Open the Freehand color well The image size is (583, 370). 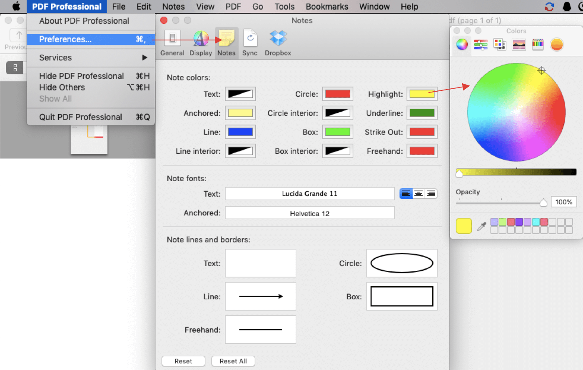(422, 151)
